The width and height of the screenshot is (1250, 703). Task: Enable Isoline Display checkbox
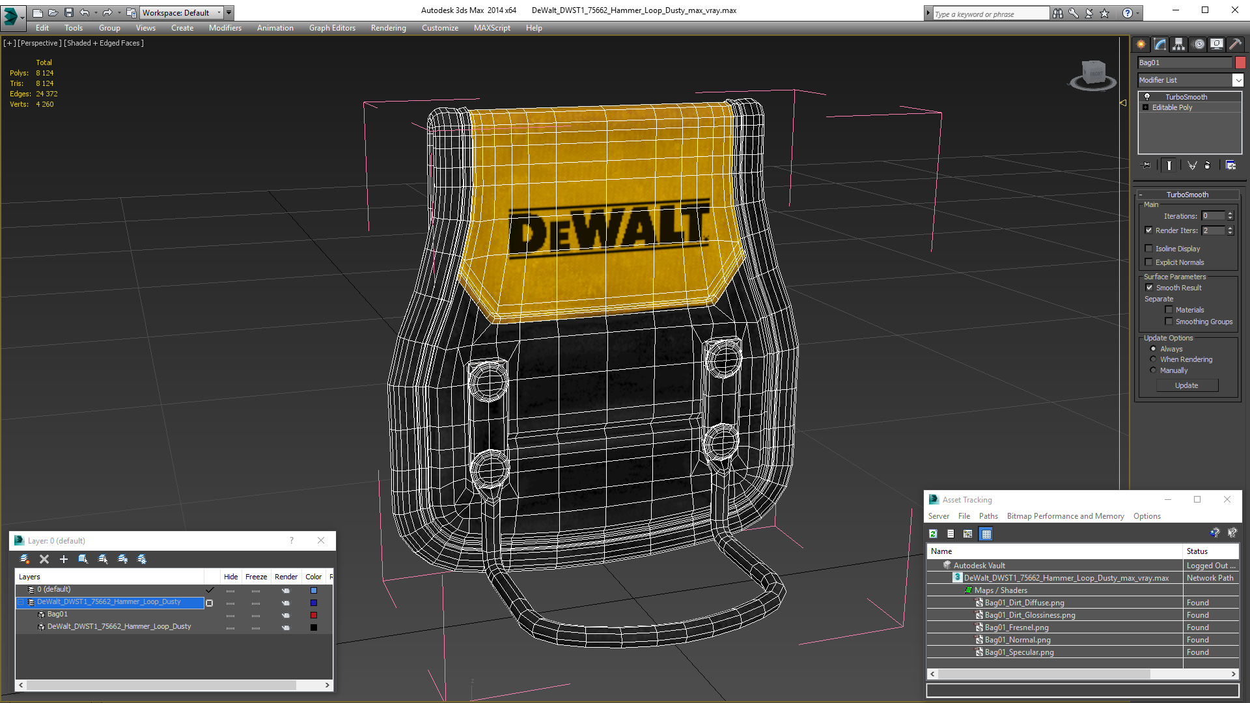[x=1149, y=248]
